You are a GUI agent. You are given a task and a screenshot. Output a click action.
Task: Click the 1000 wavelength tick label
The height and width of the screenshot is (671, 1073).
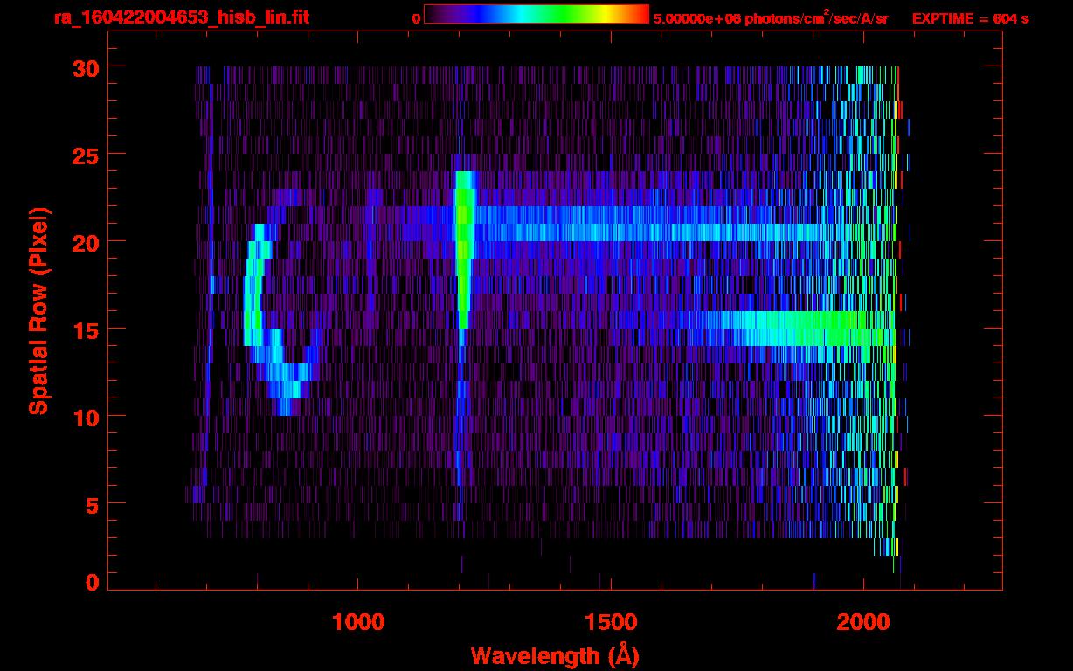tap(358, 622)
